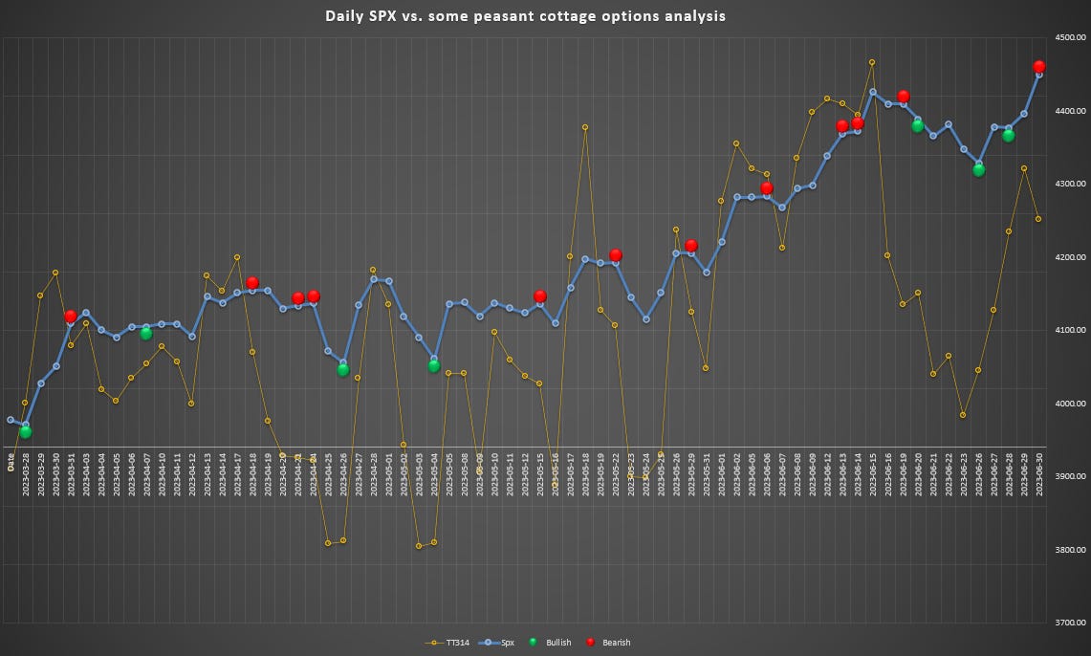This screenshot has height=656, width=1091.
Task: Click the 2023-04-13 x-axis date label
Action: pos(207,474)
